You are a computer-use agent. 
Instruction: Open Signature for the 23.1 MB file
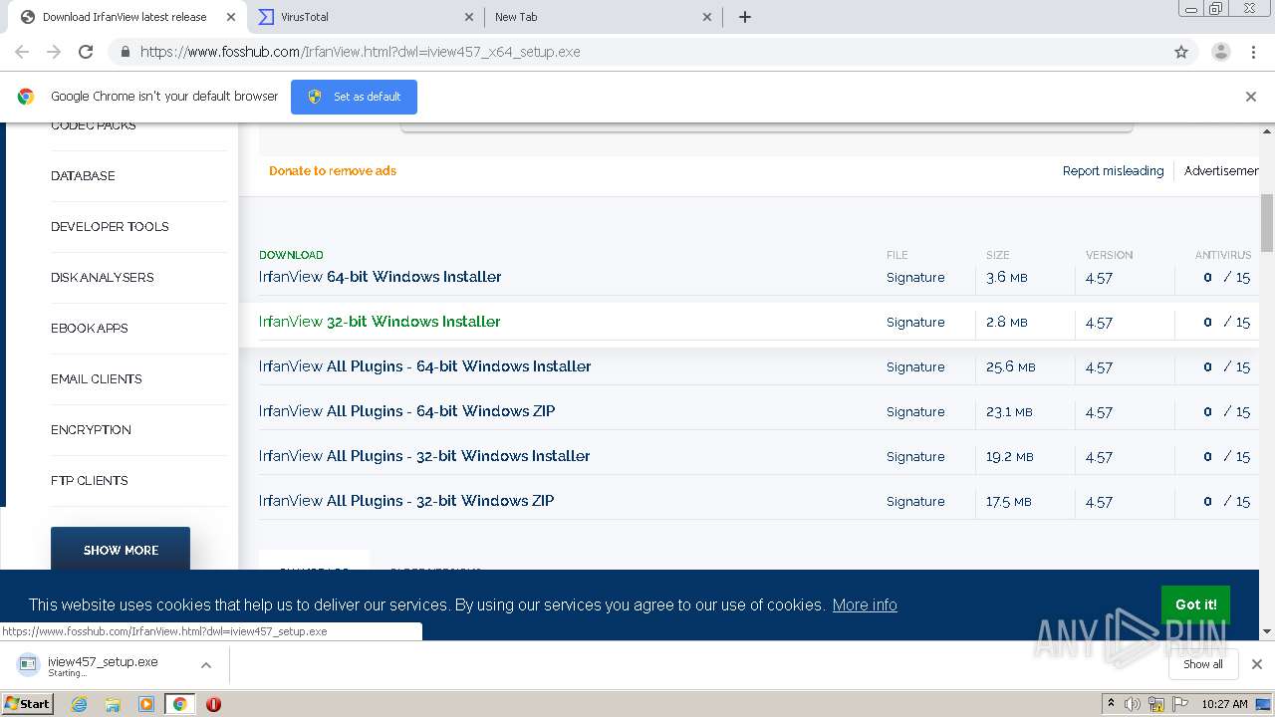pyautogui.click(x=915, y=412)
